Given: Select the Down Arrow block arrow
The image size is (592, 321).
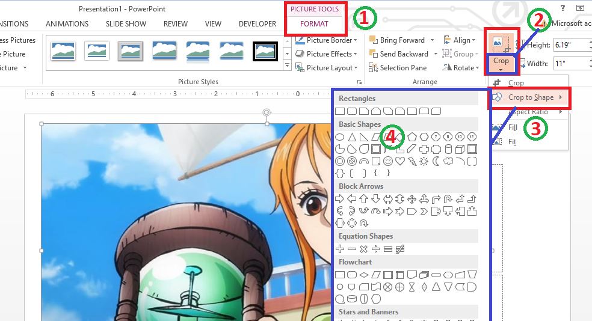Looking at the screenshot, I should 375,199.
